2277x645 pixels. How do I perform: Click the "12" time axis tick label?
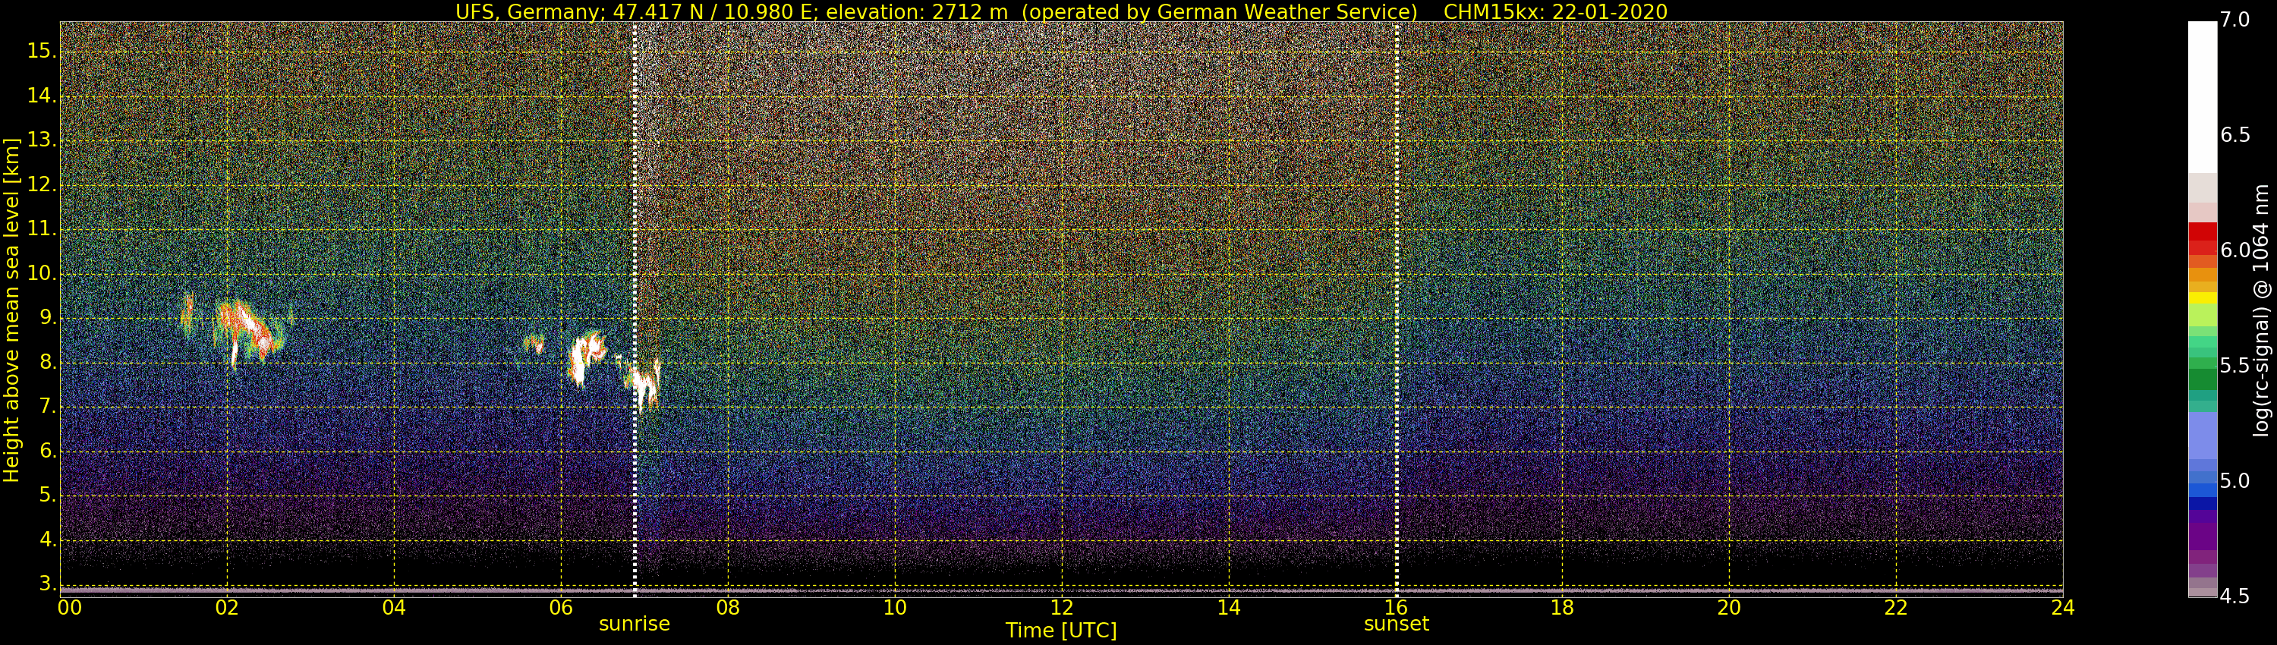pyautogui.click(x=1062, y=608)
